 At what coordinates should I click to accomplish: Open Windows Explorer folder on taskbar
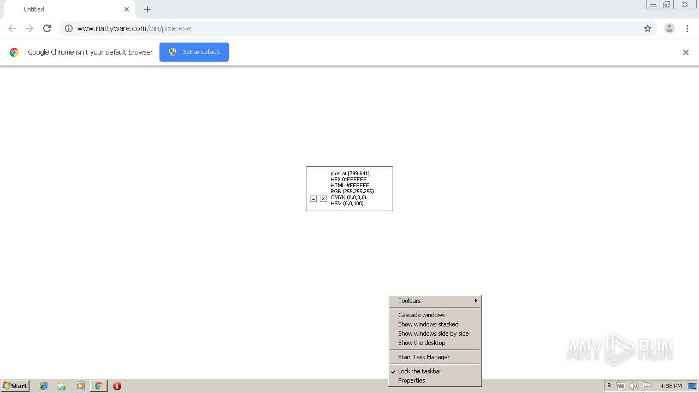point(62,386)
